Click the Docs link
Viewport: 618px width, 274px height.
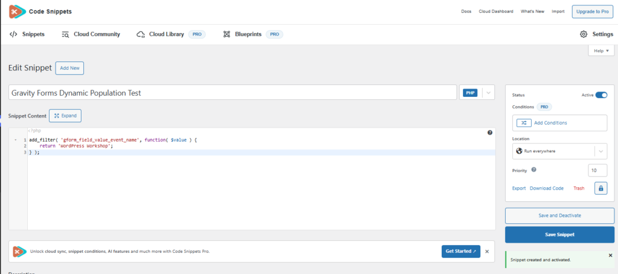[467, 11]
